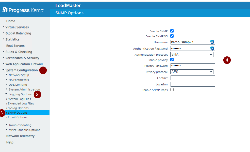Click the Contact input field
250x152 pixels.
[193, 78]
